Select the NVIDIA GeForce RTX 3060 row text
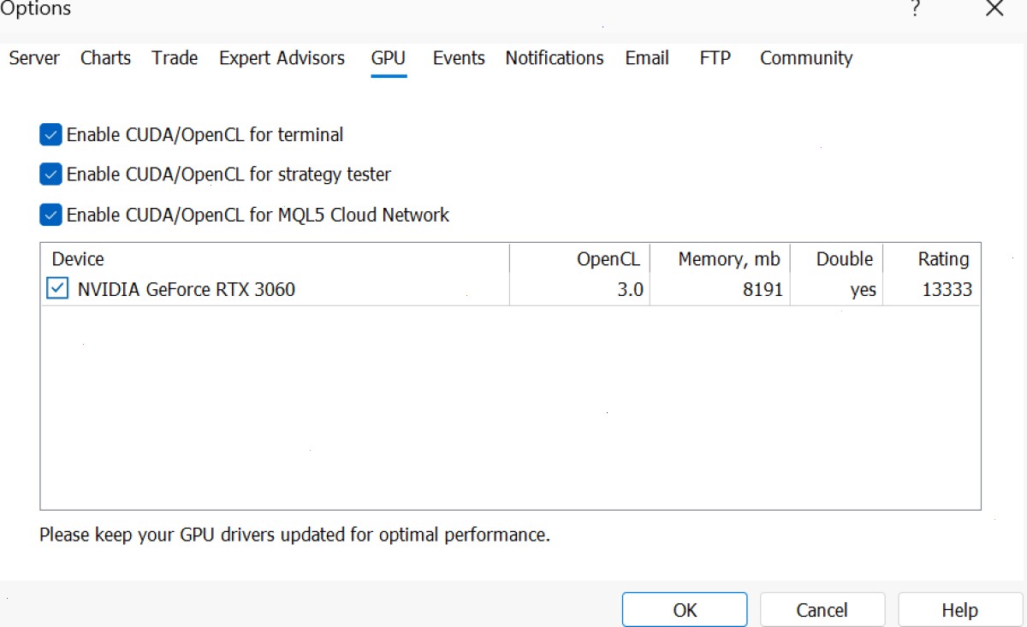 click(187, 289)
